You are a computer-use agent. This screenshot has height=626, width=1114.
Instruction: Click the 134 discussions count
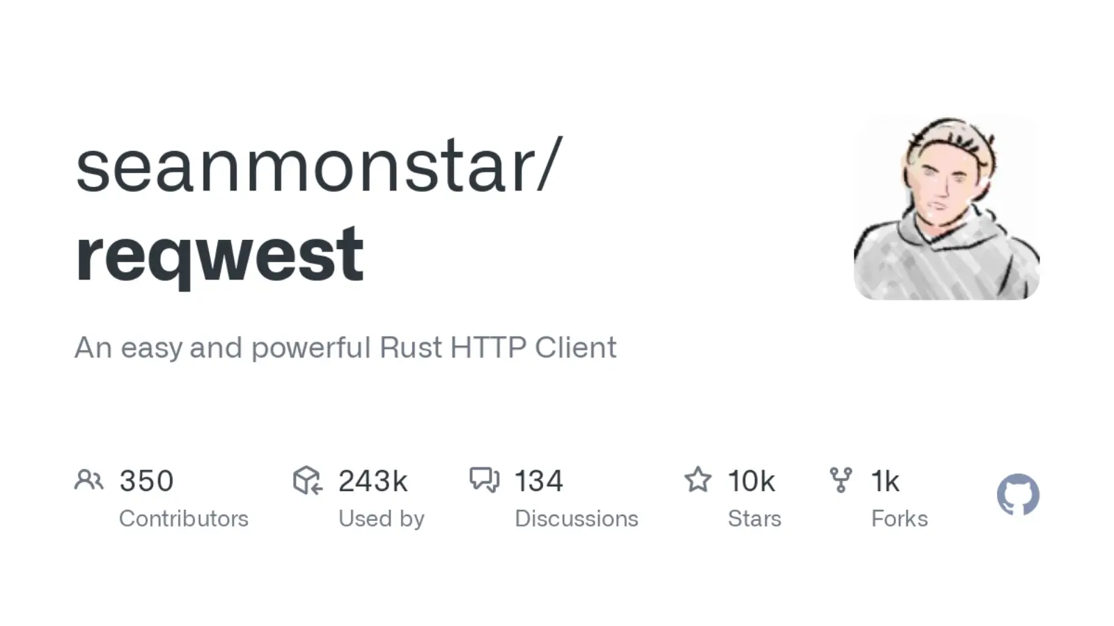(538, 481)
